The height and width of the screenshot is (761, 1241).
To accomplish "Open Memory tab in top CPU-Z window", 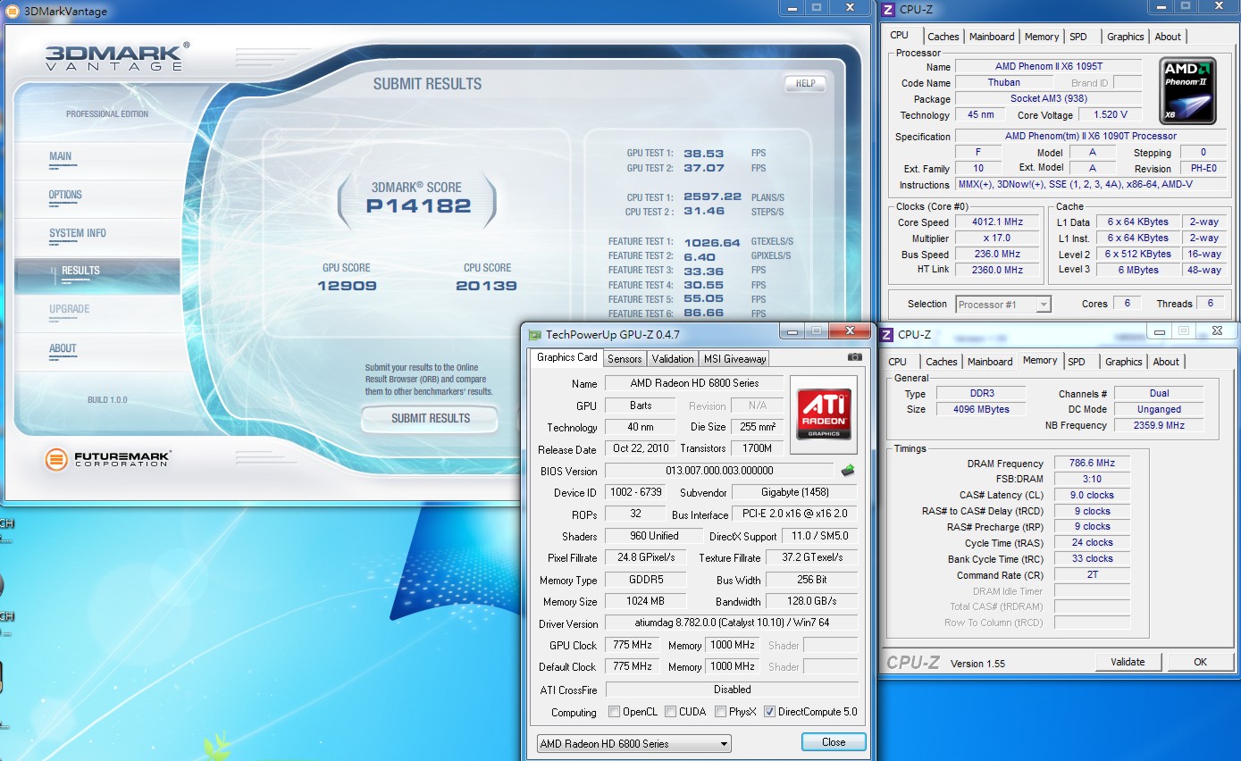I will [x=1042, y=37].
